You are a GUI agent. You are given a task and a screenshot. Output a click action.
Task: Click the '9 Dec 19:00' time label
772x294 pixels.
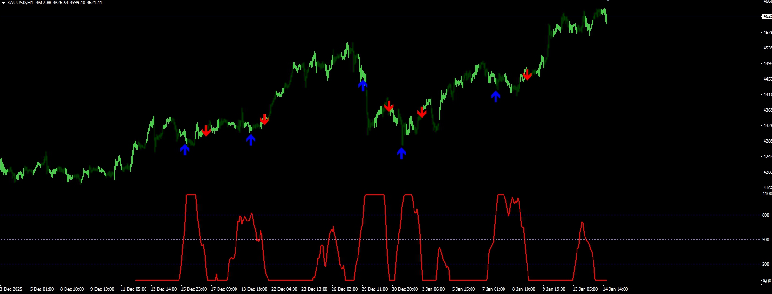(x=102, y=289)
